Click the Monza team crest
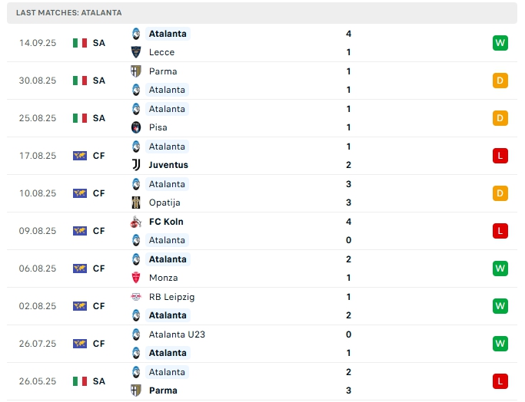The image size is (525, 402). (x=136, y=278)
